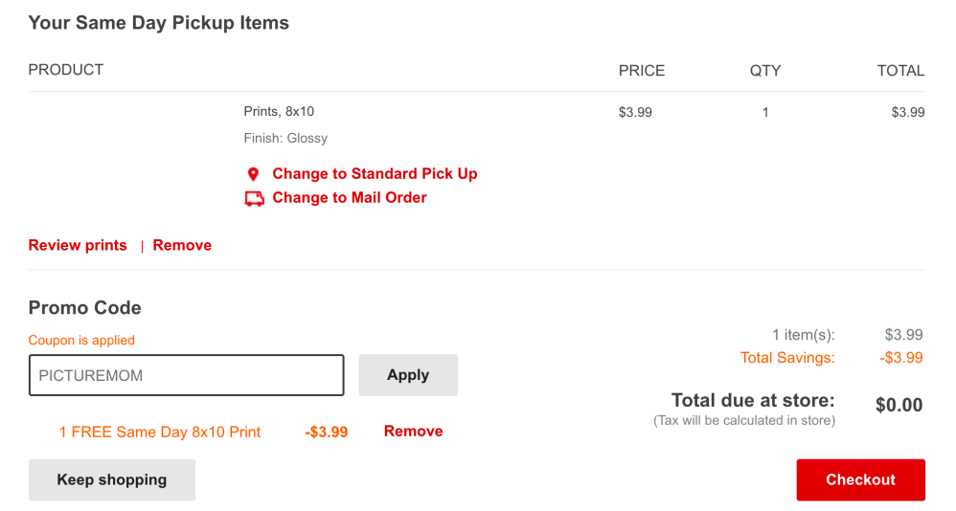Click the quantity value in the QTY column
956x511 pixels.
tap(765, 113)
